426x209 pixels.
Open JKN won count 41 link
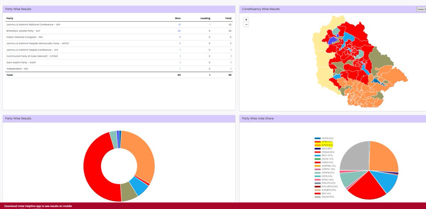180,24
